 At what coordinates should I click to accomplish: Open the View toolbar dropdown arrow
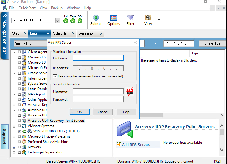click(159, 20)
